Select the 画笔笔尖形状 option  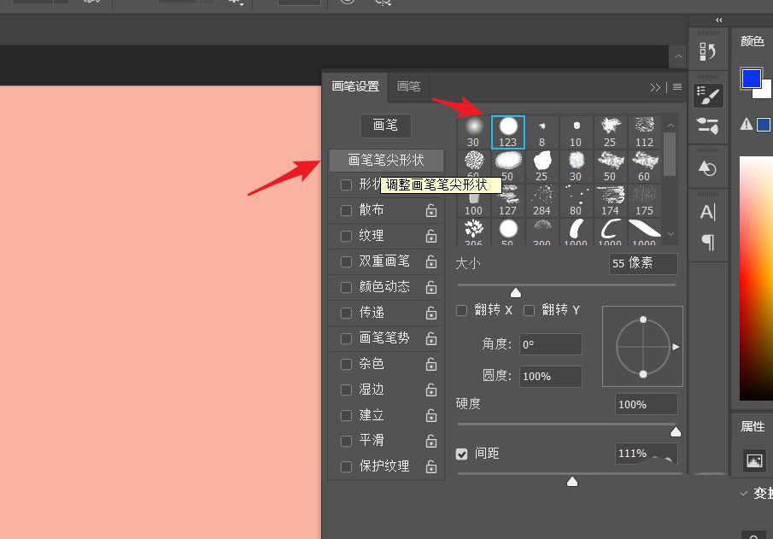386,161
